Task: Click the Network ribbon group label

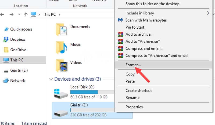Action: pos(80,6)
